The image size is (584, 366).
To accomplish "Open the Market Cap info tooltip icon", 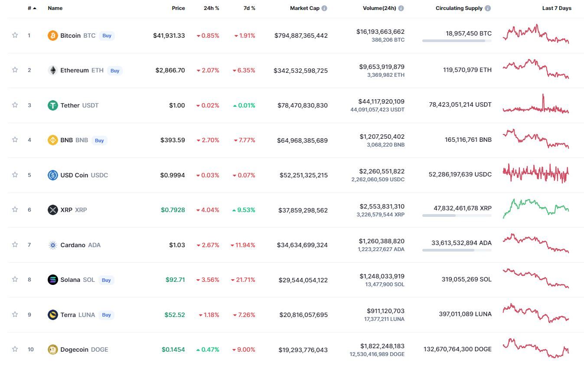I will 324,8.
